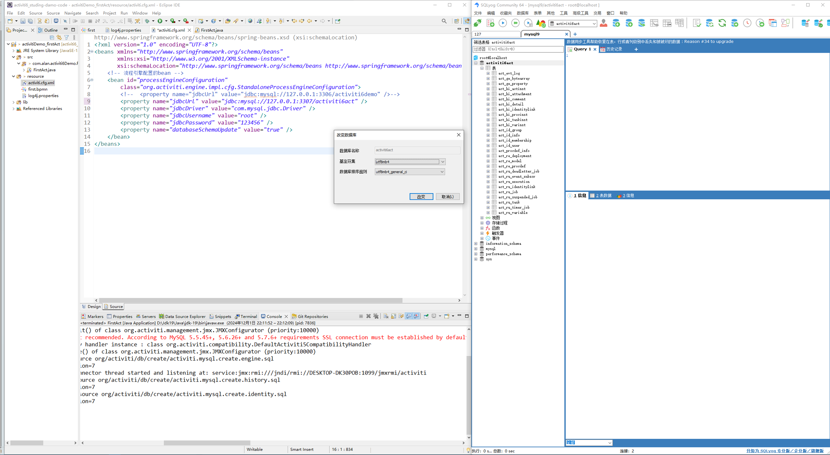The height and width of the screenshot is (455, 830).
Task: Switch to the 历史记录 tab in SQLyog
Action: [611, 49]
